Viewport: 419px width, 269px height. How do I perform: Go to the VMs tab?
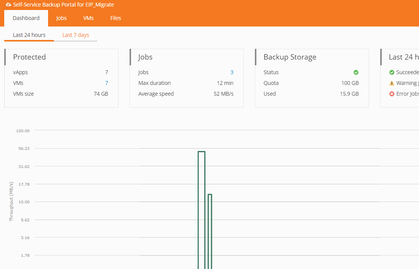(88, 18)
